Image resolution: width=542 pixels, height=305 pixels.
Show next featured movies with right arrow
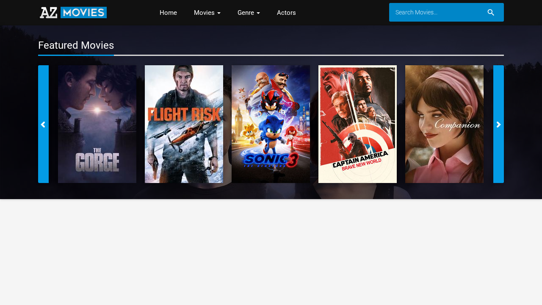tap(498, 124)
